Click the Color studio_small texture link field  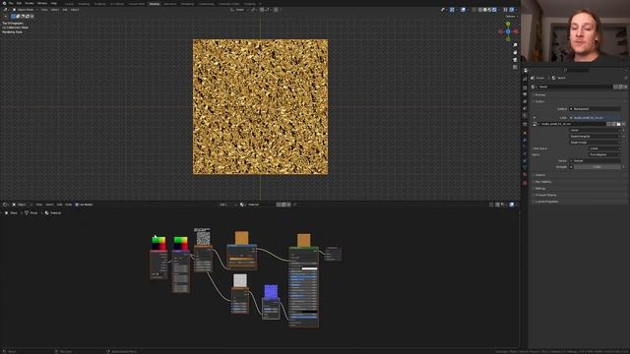[595, 118]
